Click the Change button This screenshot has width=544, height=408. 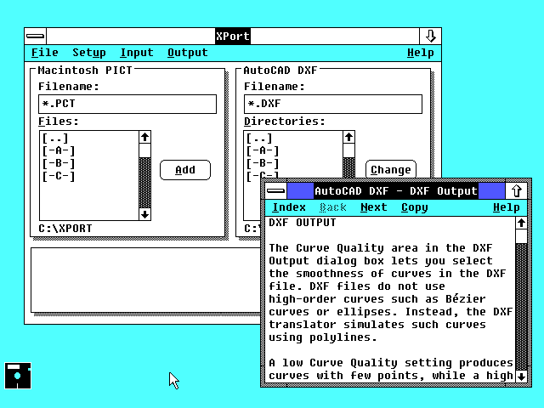click(391, 170)
